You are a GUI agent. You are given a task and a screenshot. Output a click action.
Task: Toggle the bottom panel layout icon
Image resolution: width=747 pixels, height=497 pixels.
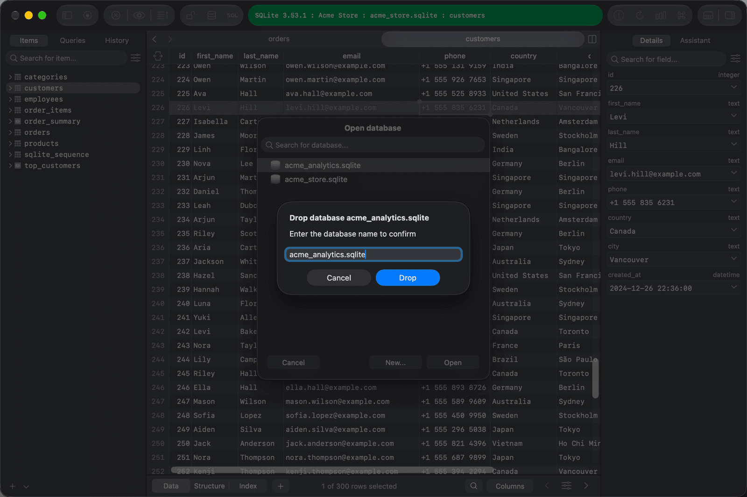pyautogui.click(x=708, y=15)
